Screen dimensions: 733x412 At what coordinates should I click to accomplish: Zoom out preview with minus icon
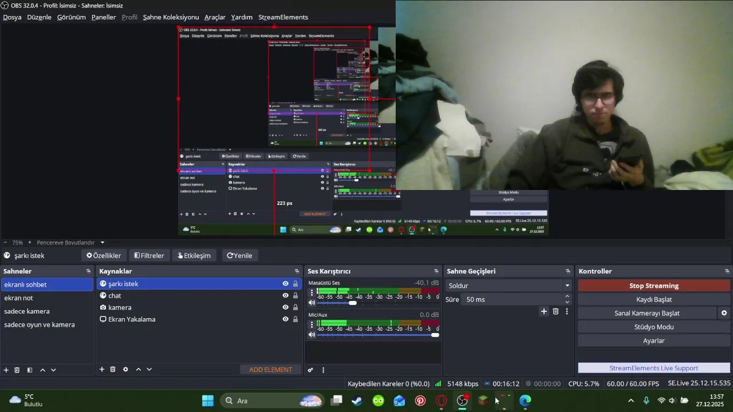[x=5, y=243]
